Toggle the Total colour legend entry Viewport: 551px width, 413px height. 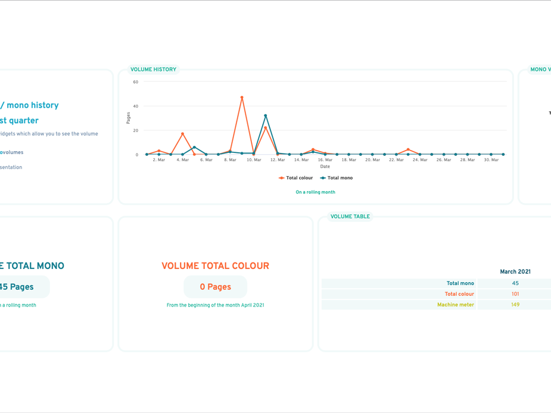pyautogui.click(x=295, y=178)
